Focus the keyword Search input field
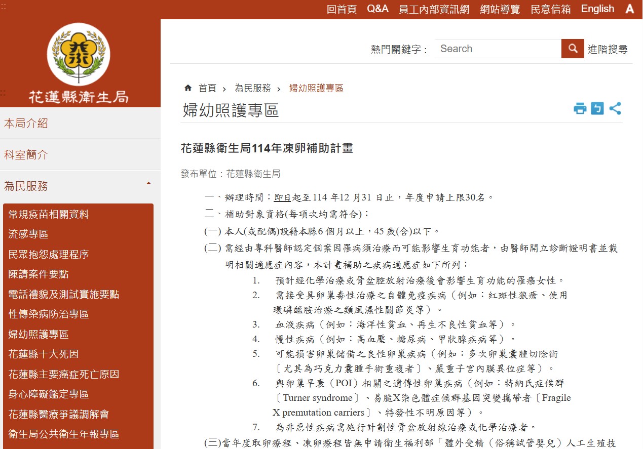This screenshot has height=449, width=643. click(x=498, y=49)
